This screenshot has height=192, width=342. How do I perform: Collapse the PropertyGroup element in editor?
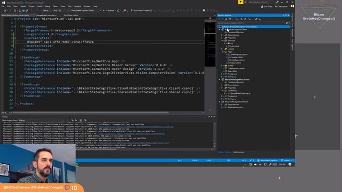pyautogui.click(x=15, y=27)
